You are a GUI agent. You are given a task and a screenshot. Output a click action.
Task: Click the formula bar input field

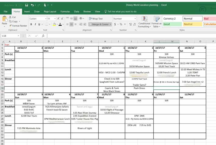(x=131, y=36)
